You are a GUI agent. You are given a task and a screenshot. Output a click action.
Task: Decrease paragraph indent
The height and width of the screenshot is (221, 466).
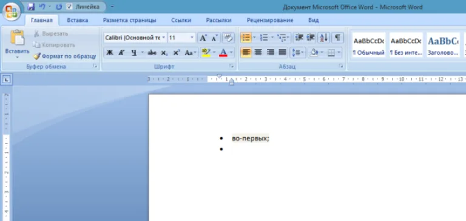(x=299, y=38)
